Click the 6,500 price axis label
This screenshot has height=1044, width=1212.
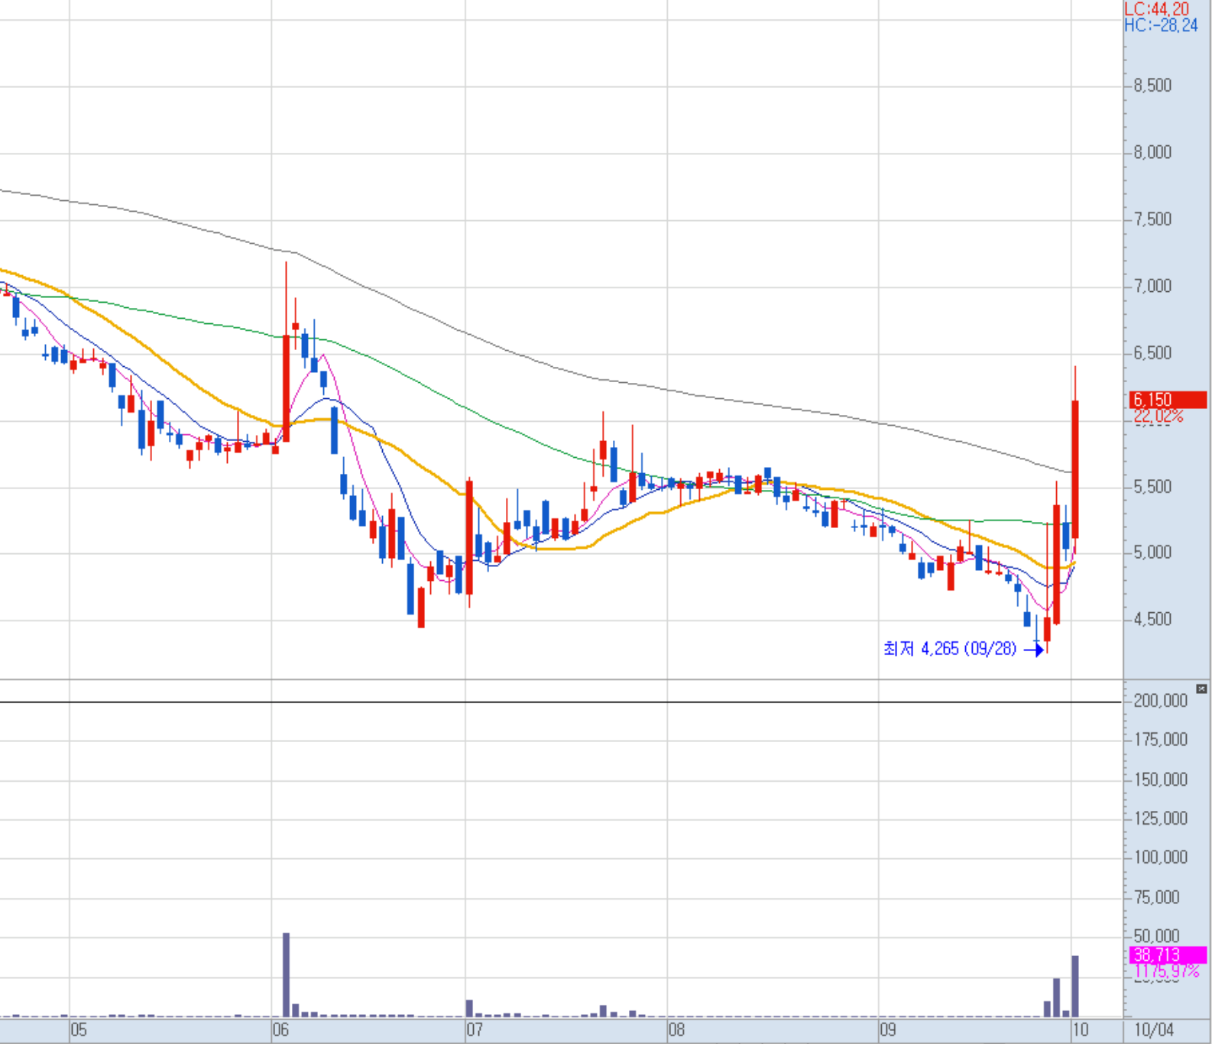click(x=1152, y=353)
